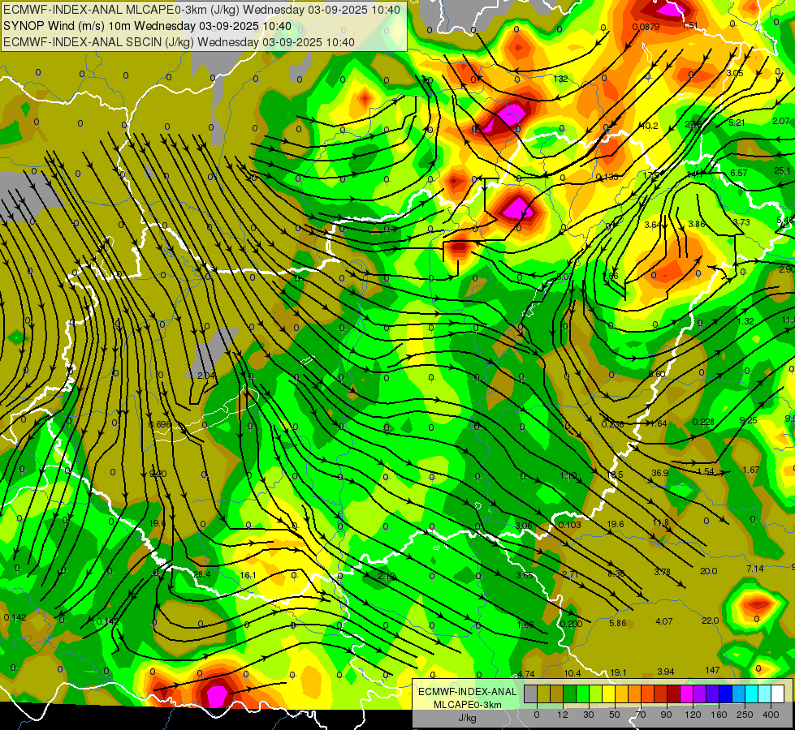This screenshot has width=795, height=730.
Task: Click the SBCIN title line
Action: (179, 42)
